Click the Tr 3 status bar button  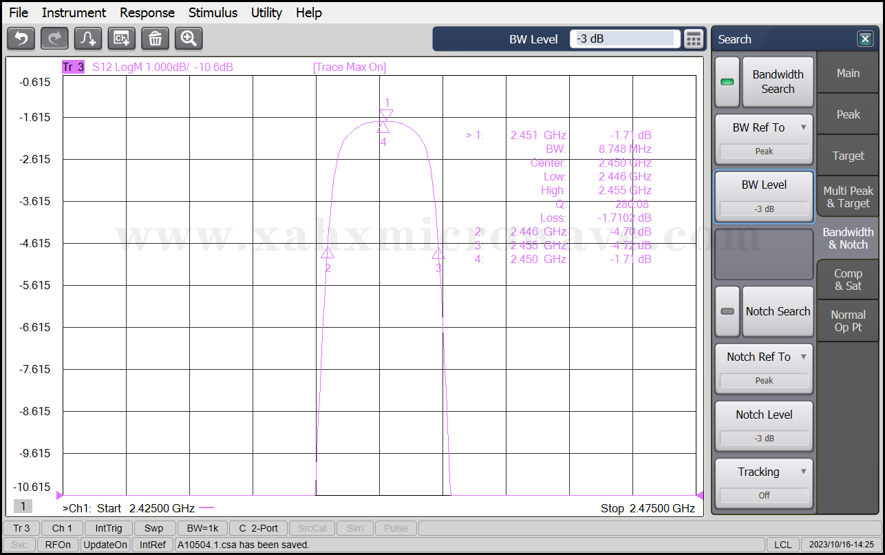pyautogui.click(x=21, y=528)
